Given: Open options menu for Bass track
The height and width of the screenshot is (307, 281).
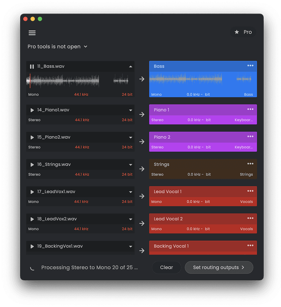Looking at the screenshot, I should coord(250,65).
